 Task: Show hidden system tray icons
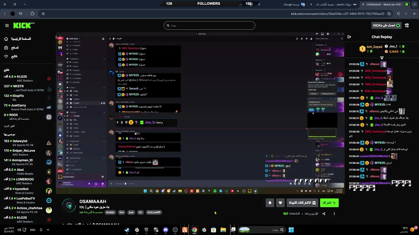point(48,230)
